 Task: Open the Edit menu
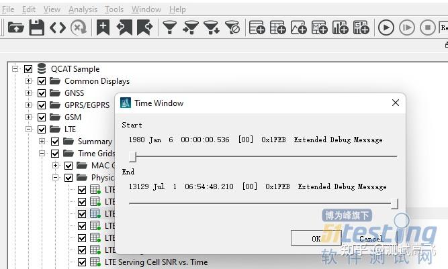click(x=29, y=9)
